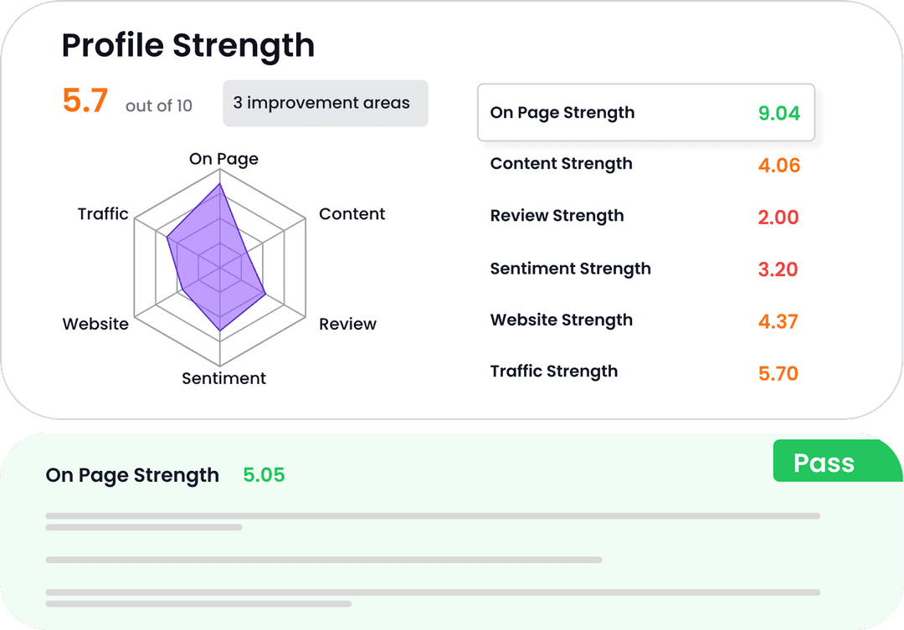
Task: Click the On Page label on radar chart
Action: pos(223,159)
